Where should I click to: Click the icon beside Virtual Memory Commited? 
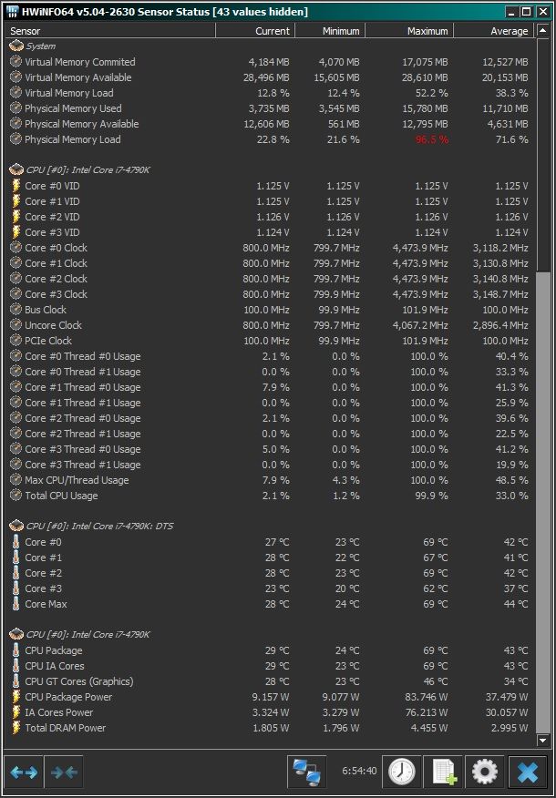point(16,62)
